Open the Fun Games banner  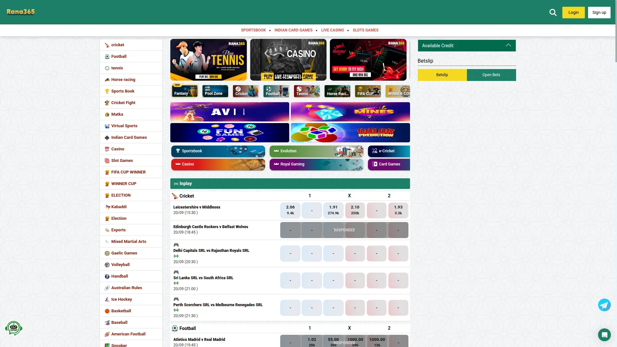click(230, 133)
